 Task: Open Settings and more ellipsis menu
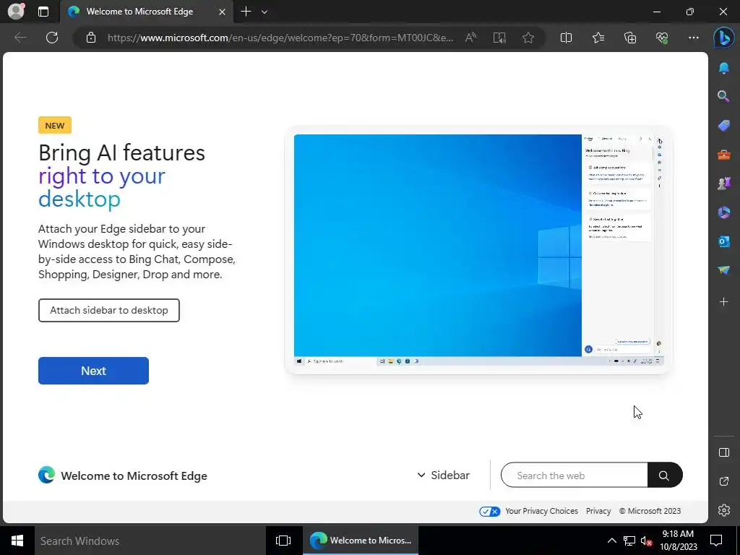693,38
